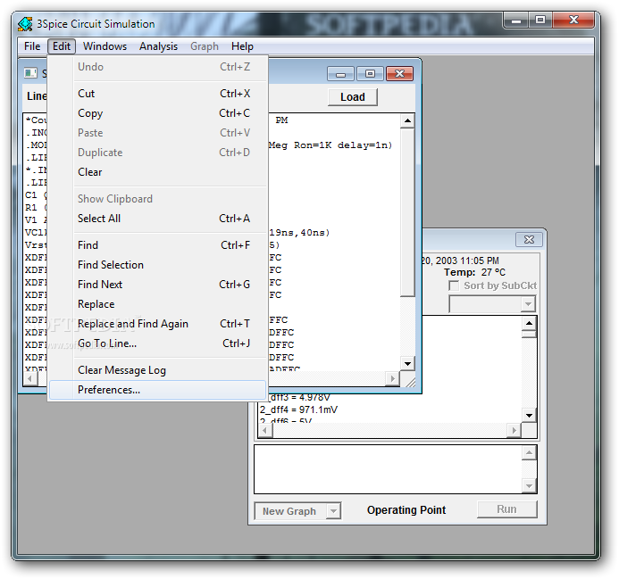Click the Load button
The height and width of the screenshot is (579, 619).
pos(353,96)
